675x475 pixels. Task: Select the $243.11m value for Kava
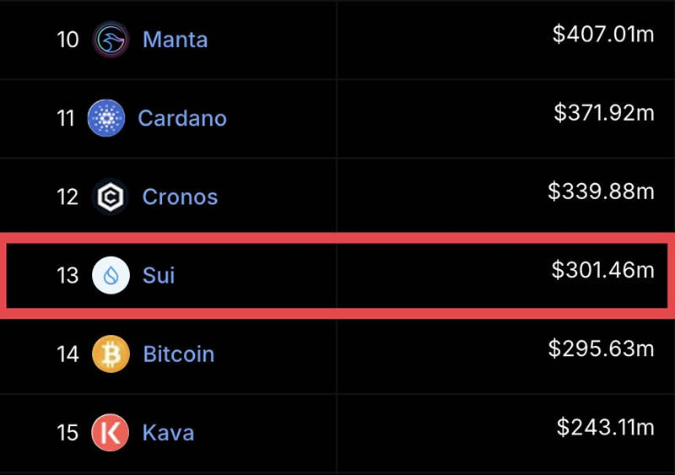click(605, 427)
